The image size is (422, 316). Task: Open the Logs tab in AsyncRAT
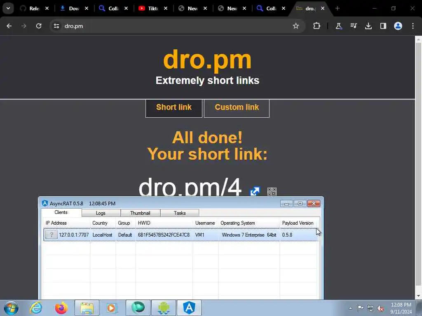click(x=101, y=213)
